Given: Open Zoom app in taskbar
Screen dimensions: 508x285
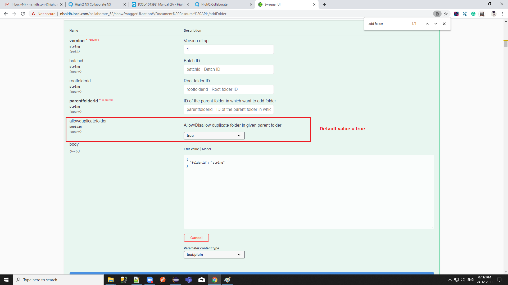Looking at the screenshot, I should coord(150,280).
